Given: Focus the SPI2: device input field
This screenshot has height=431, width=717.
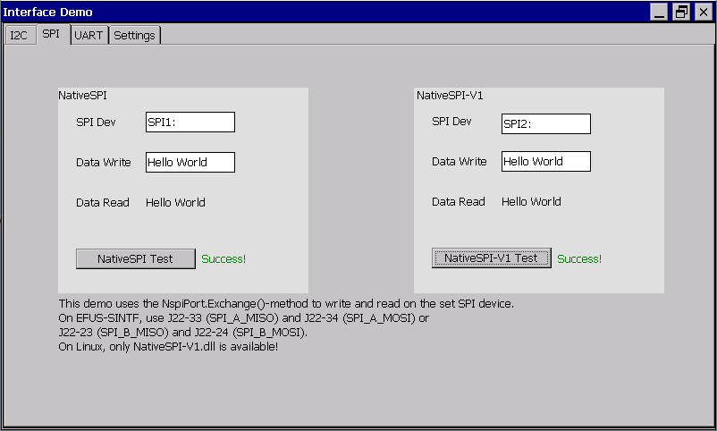Looking at the screenshot, I should click(546, 124).
